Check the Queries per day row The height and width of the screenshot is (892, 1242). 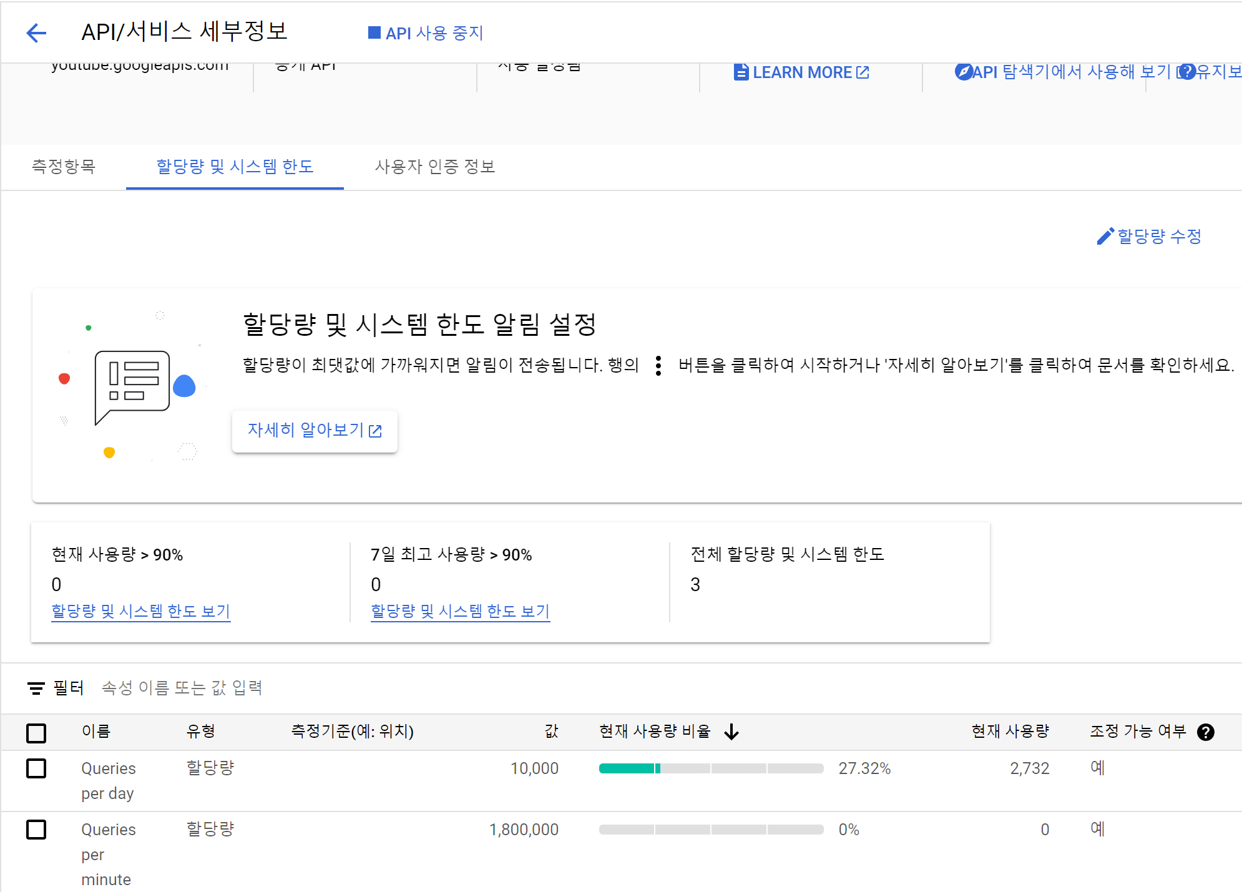[x=36, y=768]
